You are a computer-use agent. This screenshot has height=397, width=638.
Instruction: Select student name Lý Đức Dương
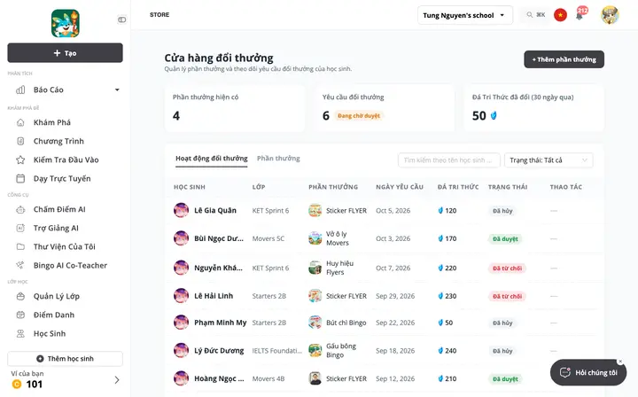tap(219, 351)
